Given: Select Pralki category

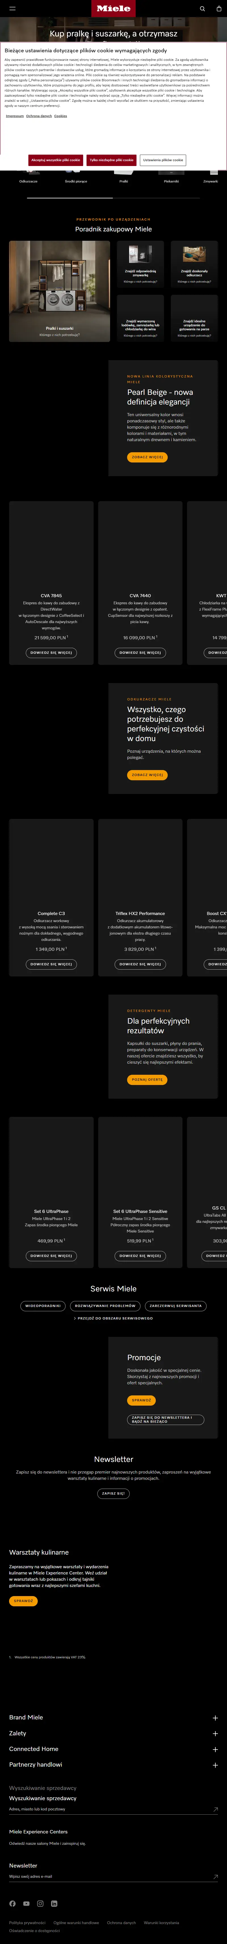Looking at the screenshot, I should [124, 181].
